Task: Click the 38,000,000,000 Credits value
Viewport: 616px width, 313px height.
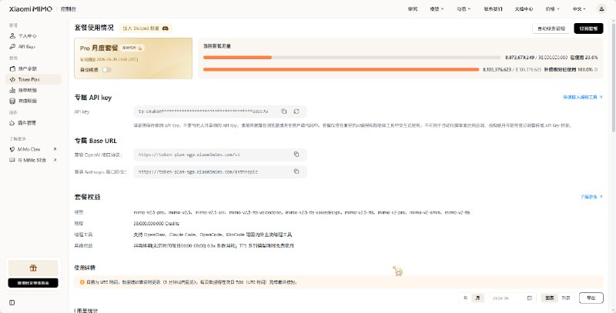Action: point(156,224)
